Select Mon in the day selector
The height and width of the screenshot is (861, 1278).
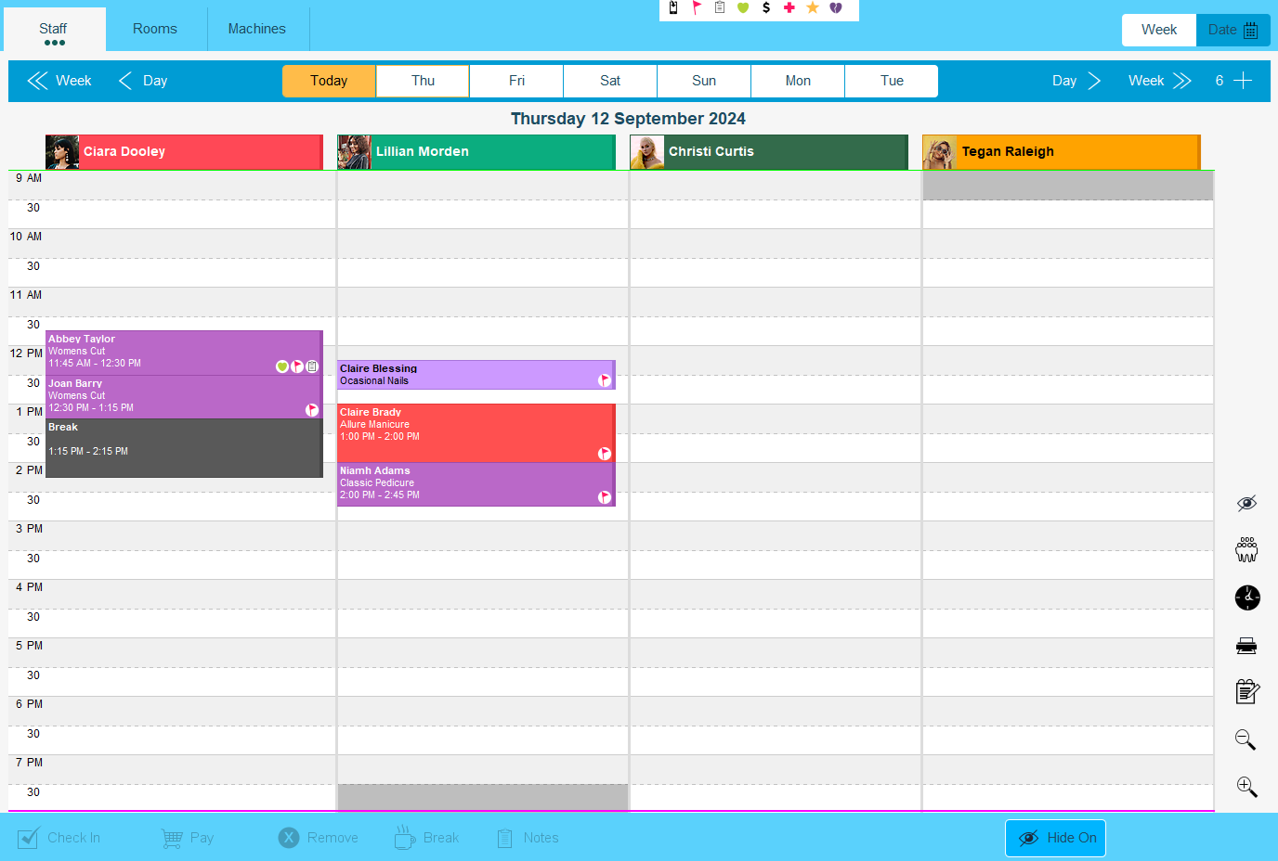point(798,81)
